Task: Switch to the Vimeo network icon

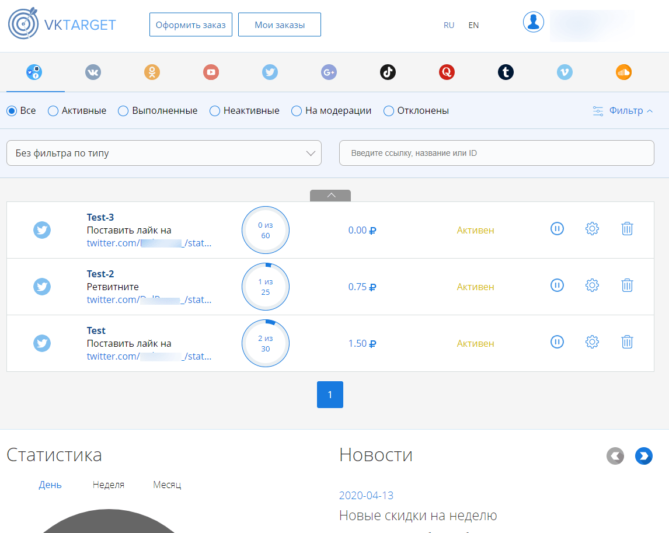Action: click(565, 72)
